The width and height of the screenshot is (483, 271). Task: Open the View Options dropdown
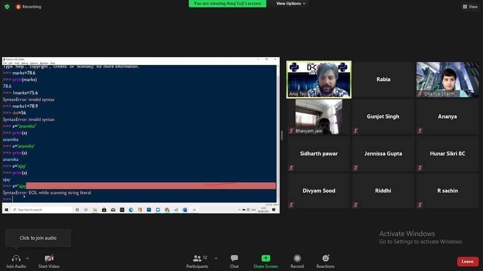point(291,4)
